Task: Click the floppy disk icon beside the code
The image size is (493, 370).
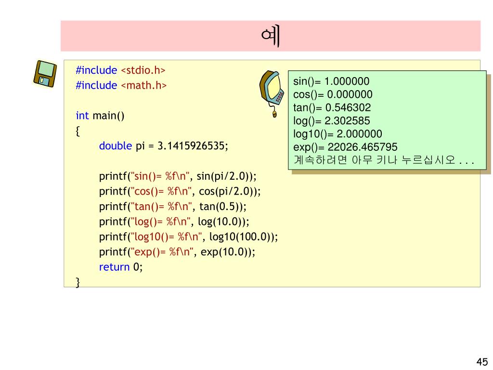Action: coord(45,74)
